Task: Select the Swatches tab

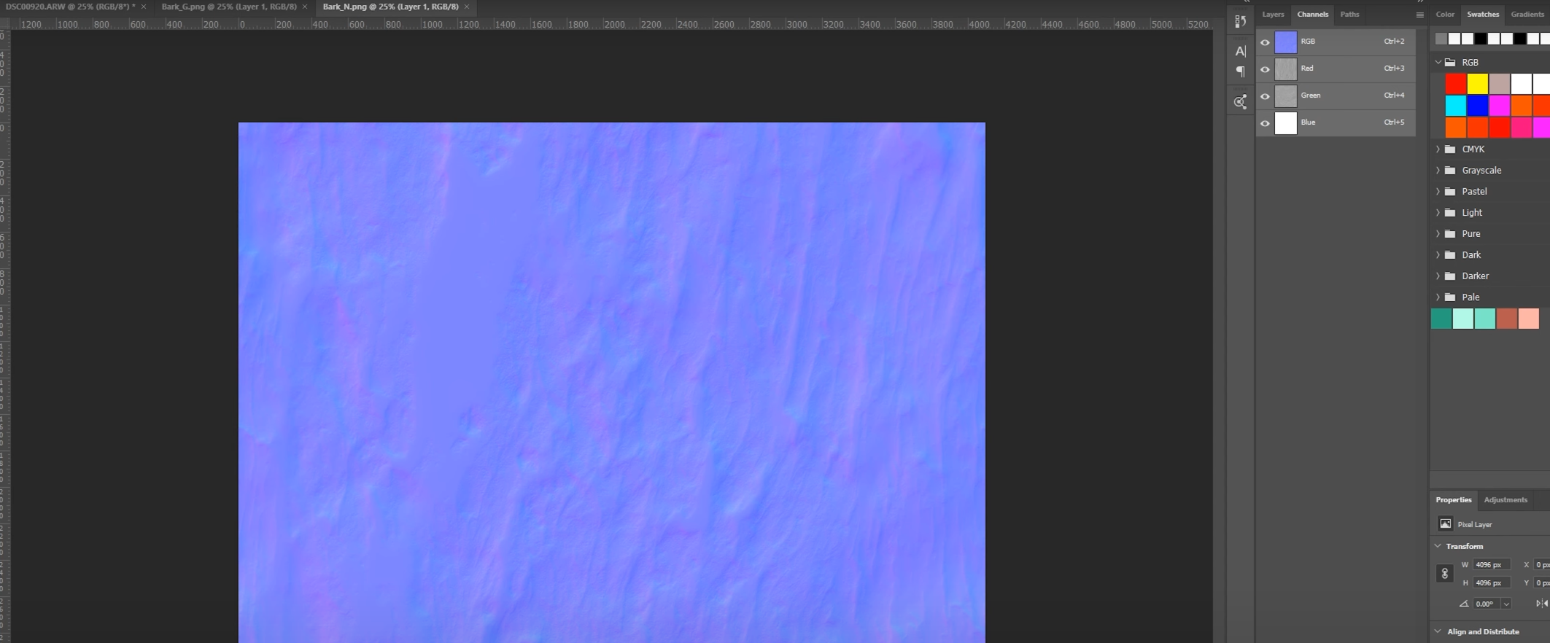Action: click(1483, 15)
